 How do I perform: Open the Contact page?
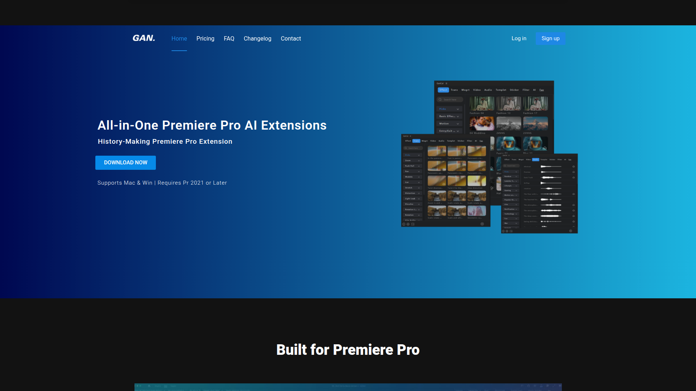[291, 38]
